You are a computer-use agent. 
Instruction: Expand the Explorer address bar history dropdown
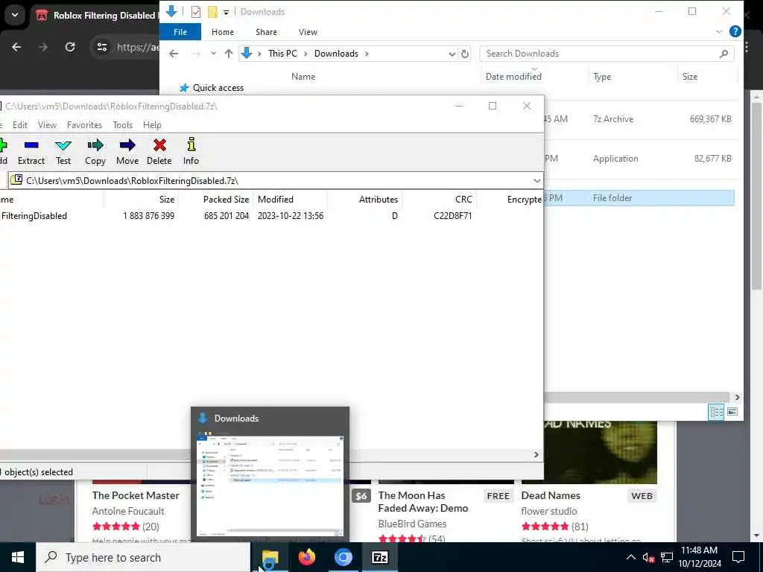[x=452, y=54]
